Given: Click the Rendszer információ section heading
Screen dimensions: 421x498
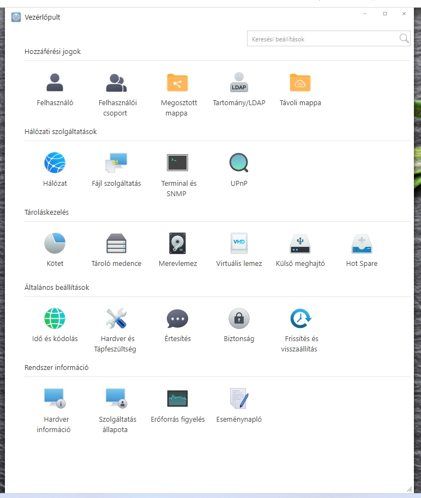Looking at the screenshot, I should tap(56, 367).
